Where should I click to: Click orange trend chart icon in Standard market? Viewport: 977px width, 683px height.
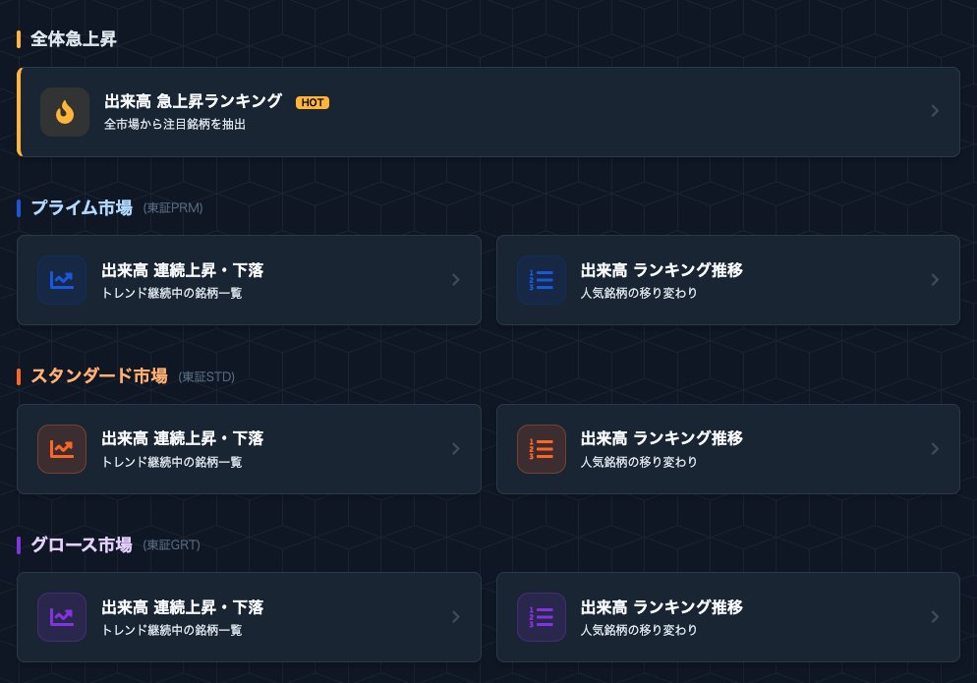[x=62, y=449]
